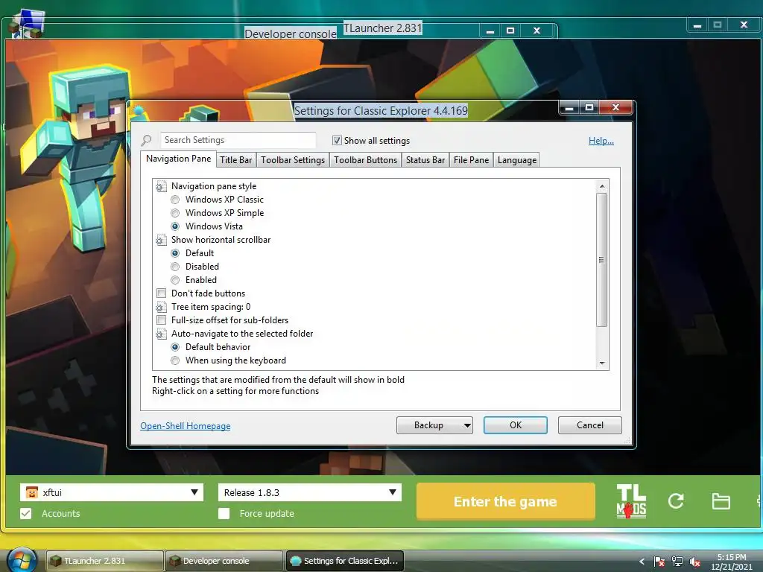Click the volume muted tray icon
The width and height of the screenshot is (763, 572).
(x=695, y=562)
